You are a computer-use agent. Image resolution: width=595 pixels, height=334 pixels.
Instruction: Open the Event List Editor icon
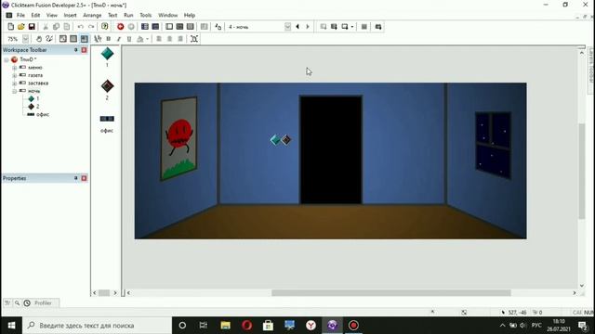click(179, 27)
